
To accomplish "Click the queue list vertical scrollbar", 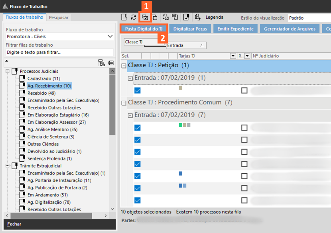I will coord(112,119).
